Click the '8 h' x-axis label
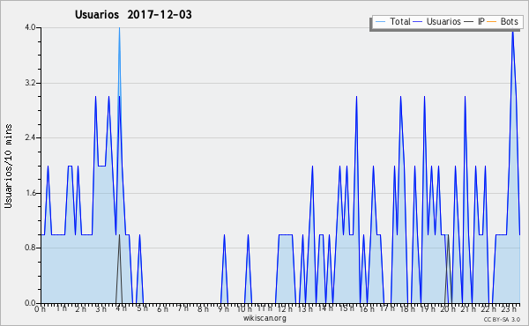The width and height of the screenshot is (529, 326). [x=203, y=308]
